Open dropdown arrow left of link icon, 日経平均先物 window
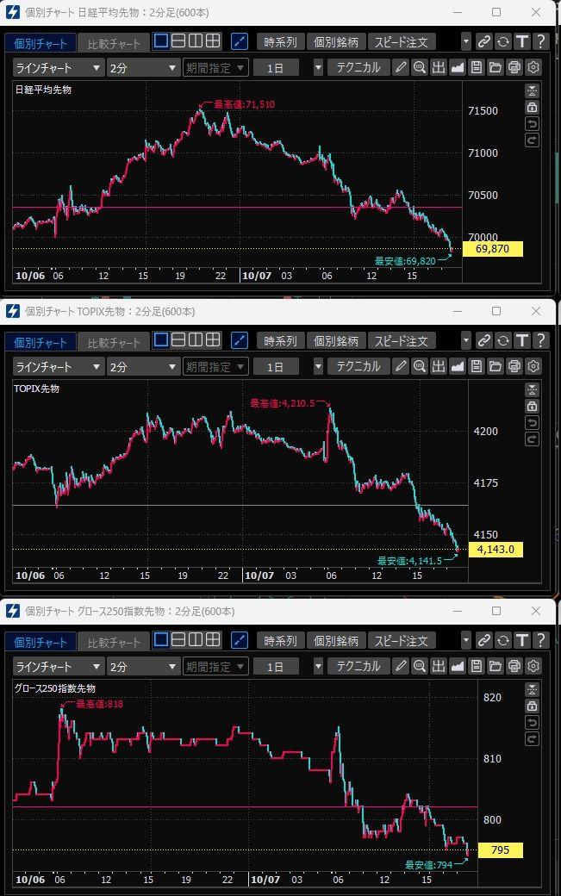 (466, 41)
